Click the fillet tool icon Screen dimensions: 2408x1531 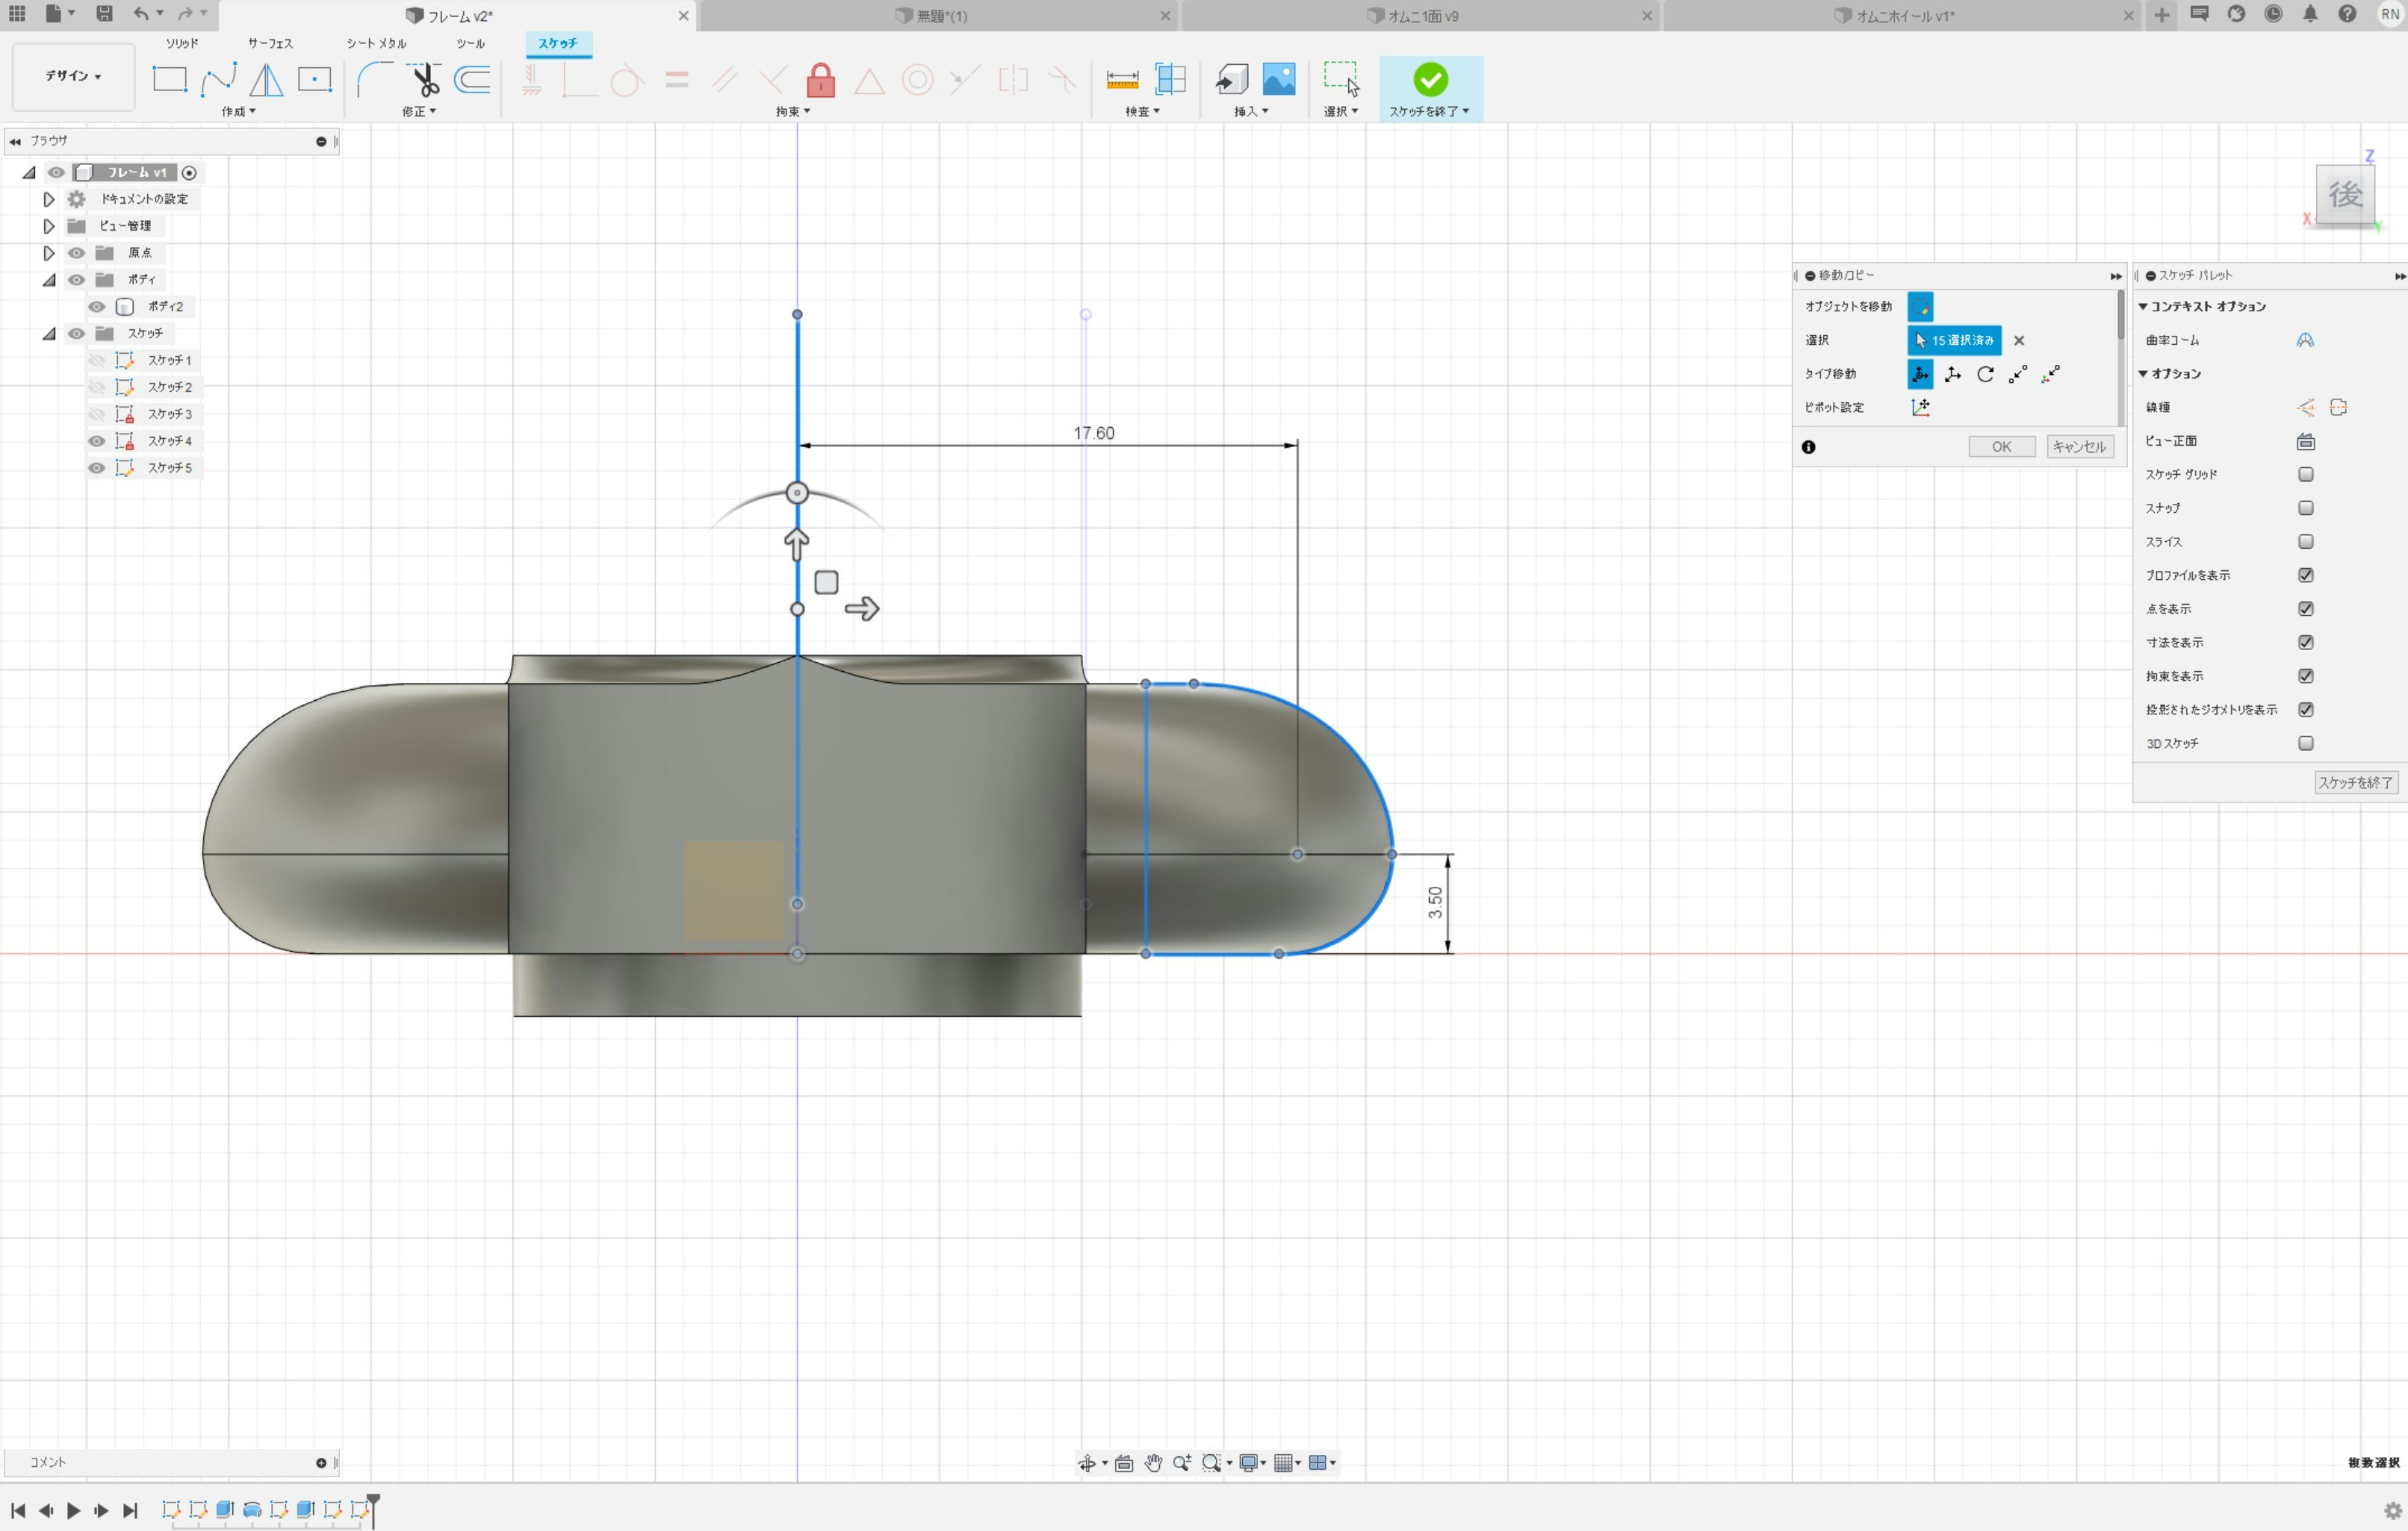(x=374, y=79)
